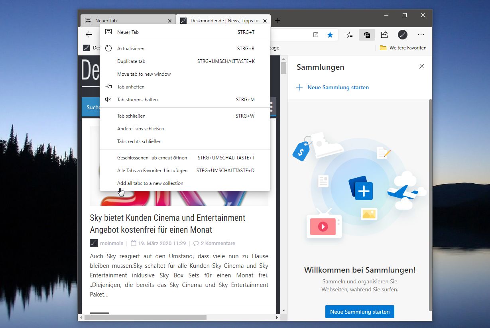The height and width of the screenshot is (328, 490).
Task: Close the Sammlungen panel
Action: click(x=422, y=67)
